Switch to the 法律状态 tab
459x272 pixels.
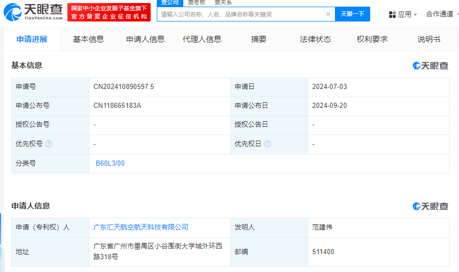(x=315, y=39)
